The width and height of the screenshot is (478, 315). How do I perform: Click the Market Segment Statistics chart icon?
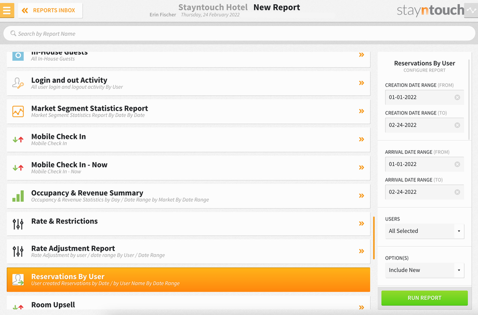(x=18, y=111)
